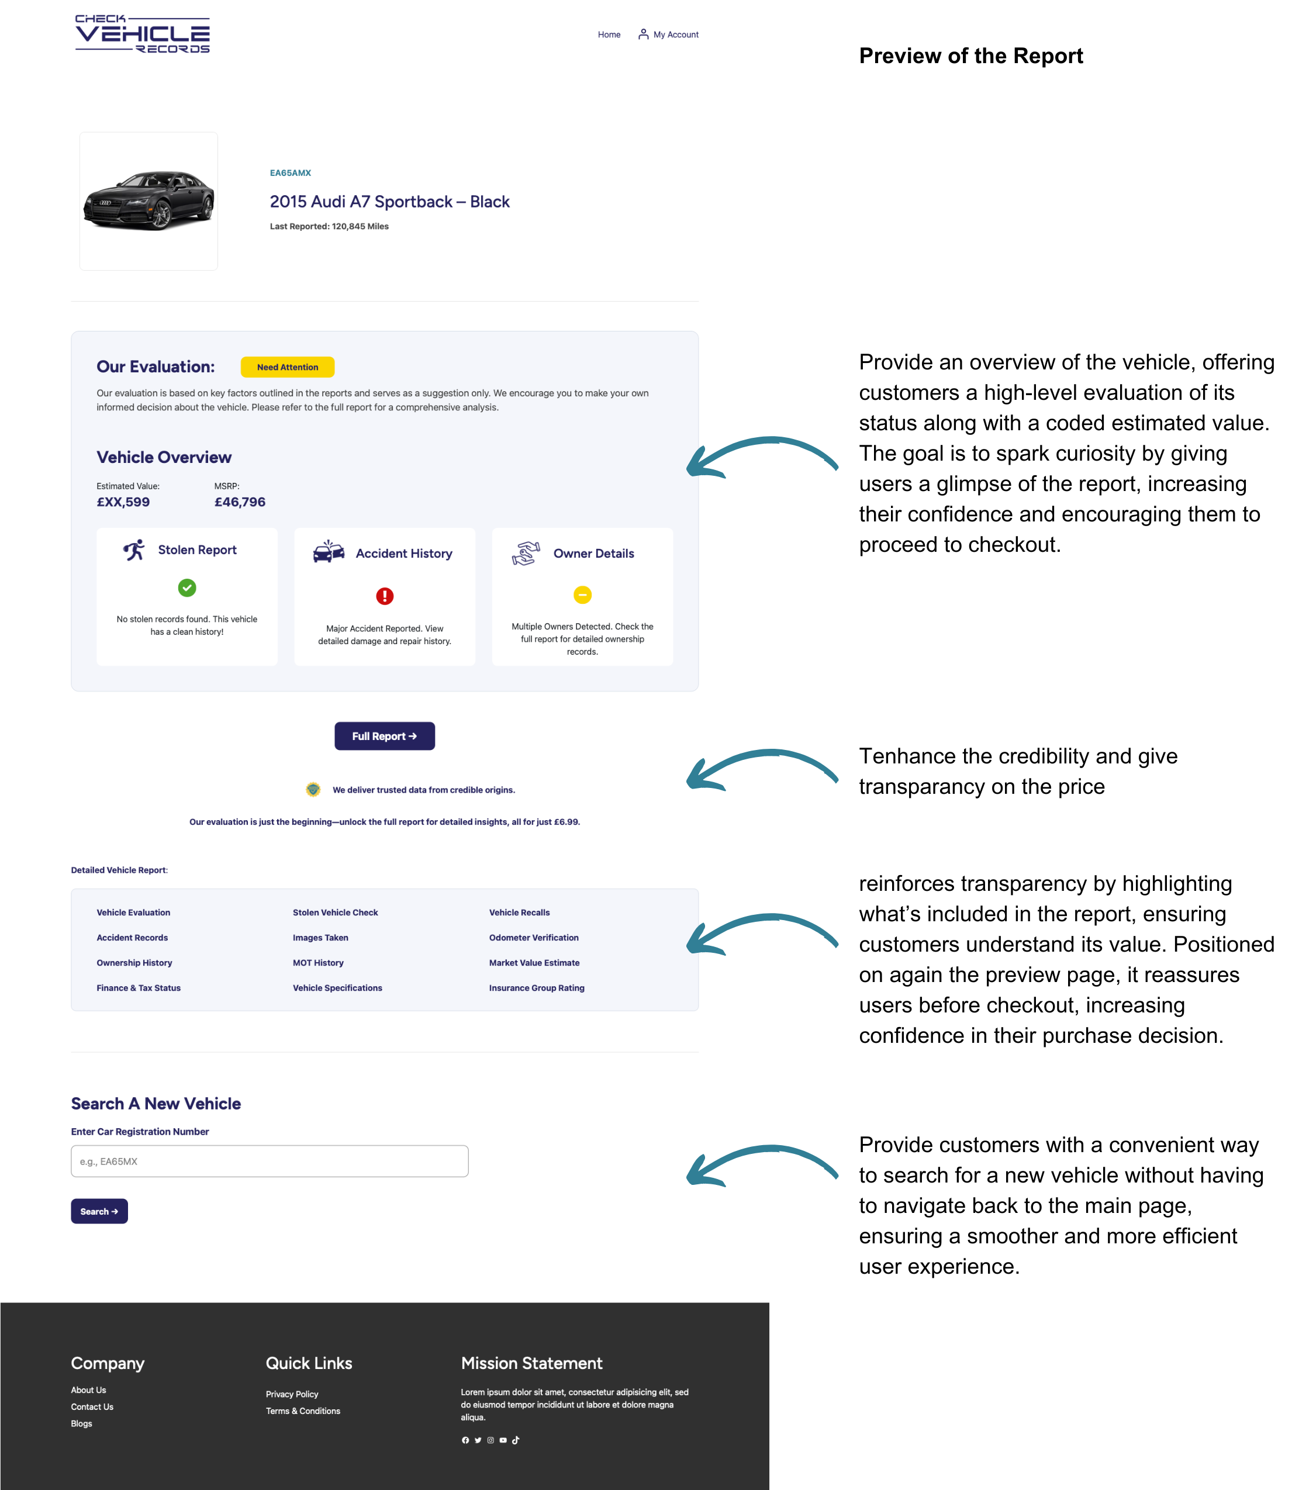Open YouTube icon in footer
The height and width of the screenshot is (1490, 1292).
tap(503, 1440)
